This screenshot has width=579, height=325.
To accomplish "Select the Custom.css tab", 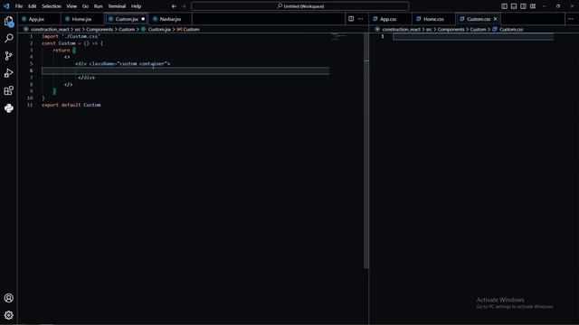I will tap(479, 19).
